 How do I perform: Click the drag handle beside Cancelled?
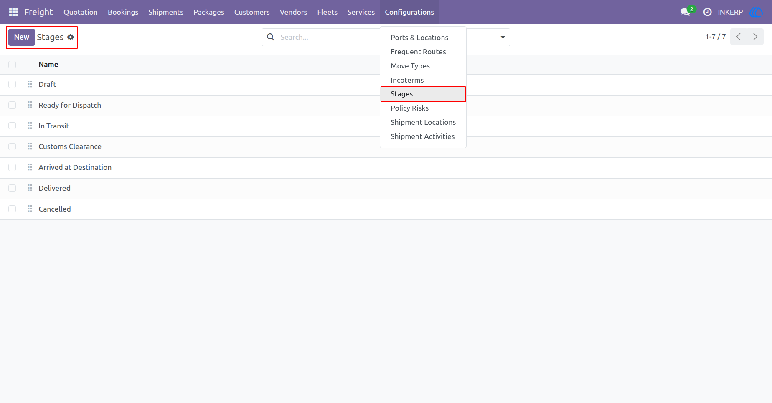tap(30, 209)
